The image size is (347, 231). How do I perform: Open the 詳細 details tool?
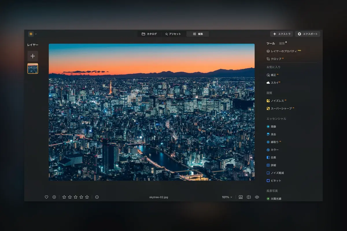click(271, 165)
